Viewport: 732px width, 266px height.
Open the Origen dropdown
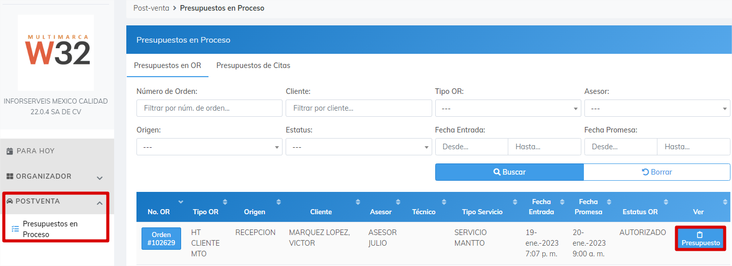[x=210, y=147]
